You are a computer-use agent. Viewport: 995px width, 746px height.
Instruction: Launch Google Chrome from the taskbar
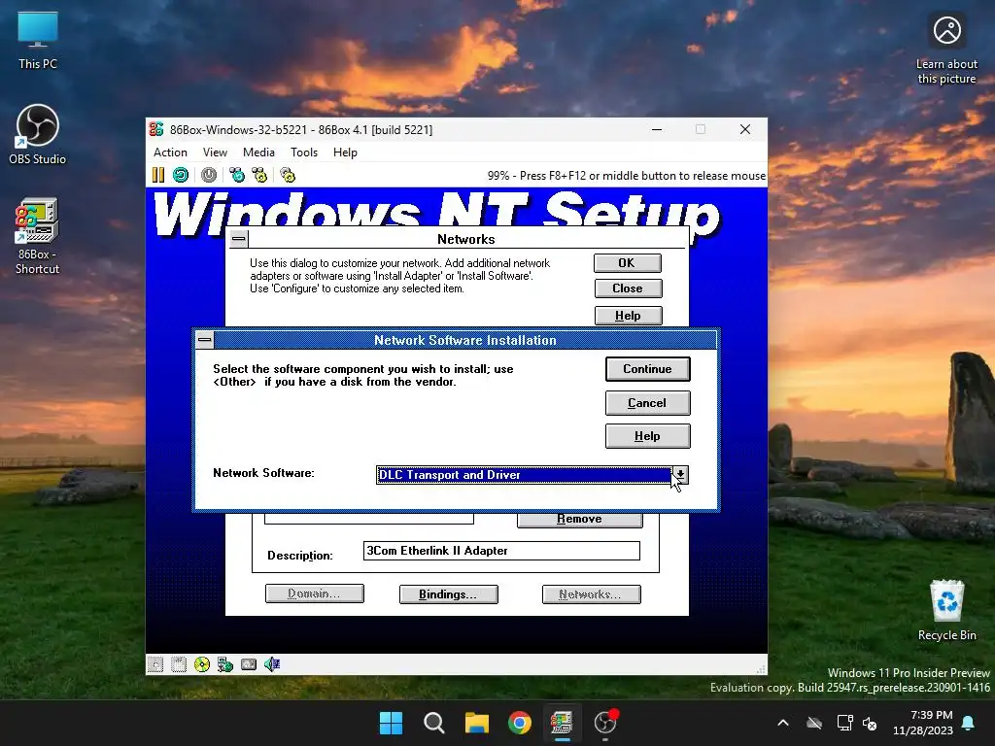click(520, 723)
